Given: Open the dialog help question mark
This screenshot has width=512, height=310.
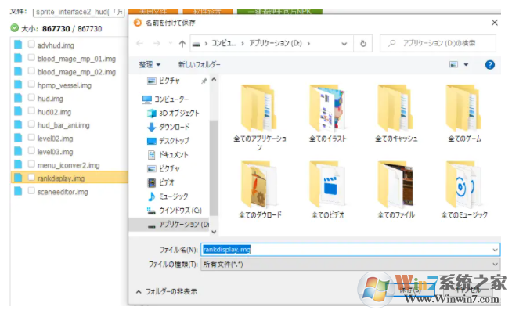Looking at the screenshot, I should pos(490,65).
